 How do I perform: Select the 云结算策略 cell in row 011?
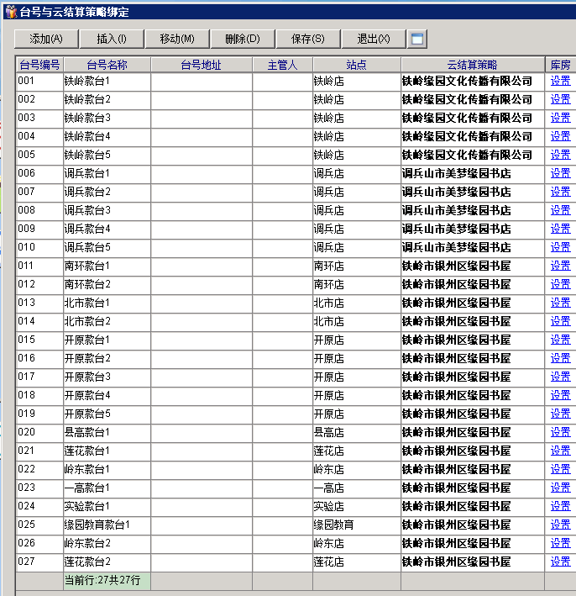[472, 266]
